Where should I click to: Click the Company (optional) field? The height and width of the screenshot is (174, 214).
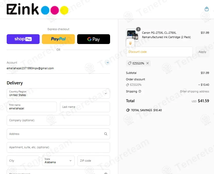pyautogui.click(x=58, y=120)
